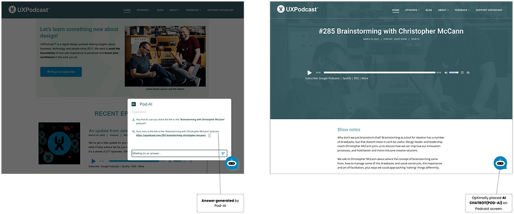This screenshot has height=214, width=514.
Task: Open the Pod-AI chatbot bubble on the episode page
Action: click(500, 163)
